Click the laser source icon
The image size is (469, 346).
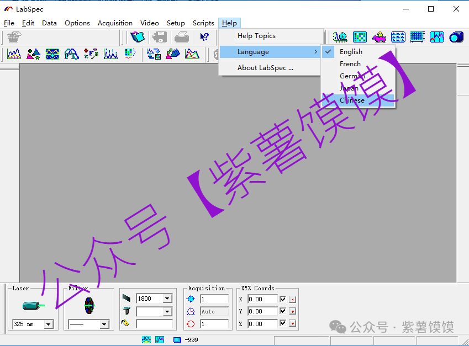pos(32,305)
